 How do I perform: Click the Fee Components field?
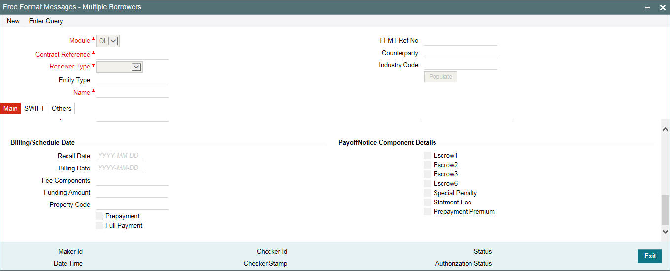click(x=133, y=180)
